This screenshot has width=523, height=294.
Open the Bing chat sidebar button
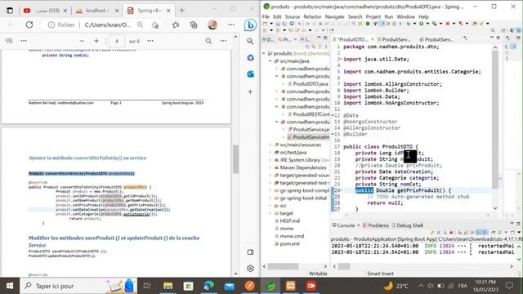pos(250,25)
